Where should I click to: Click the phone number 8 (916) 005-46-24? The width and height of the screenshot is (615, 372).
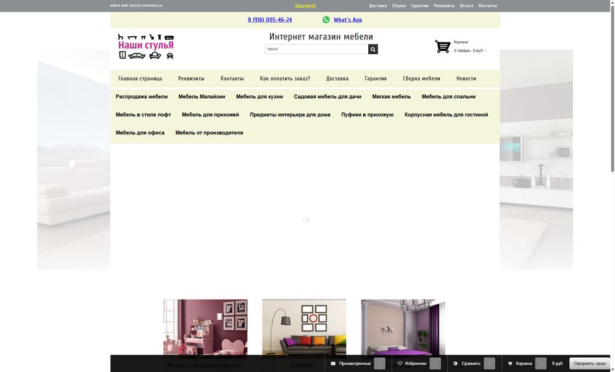pyautogui.click(x=270, y=19)
